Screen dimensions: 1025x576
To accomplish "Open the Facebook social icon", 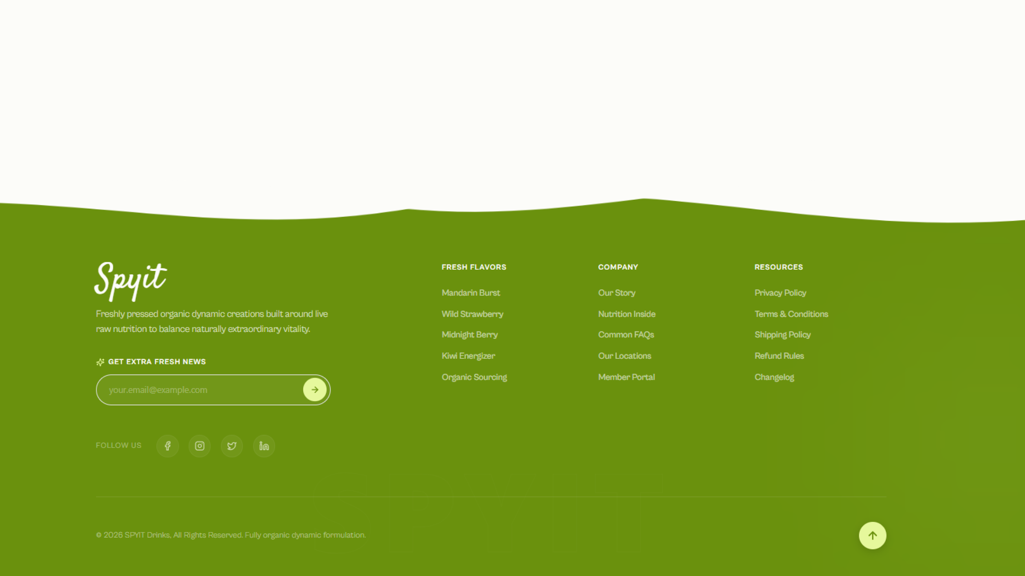I will 167,446.
